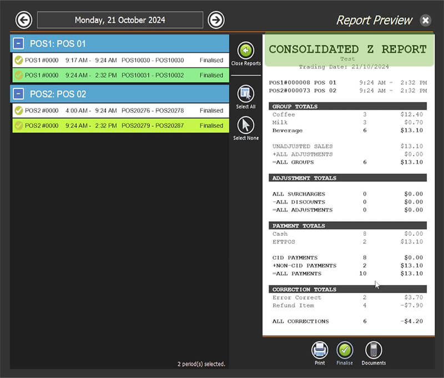Collapse the POS2: POS 02 group
Image resolution: width=444 pixels, height=378 pixels.
click(18, 94)
